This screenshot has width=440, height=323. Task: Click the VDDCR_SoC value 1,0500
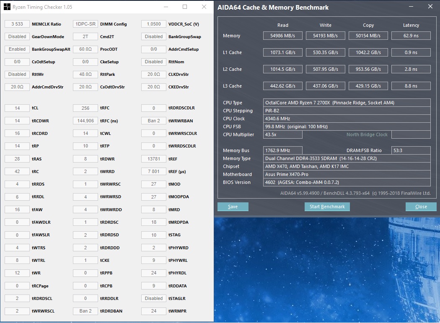(x=154, y=24)
